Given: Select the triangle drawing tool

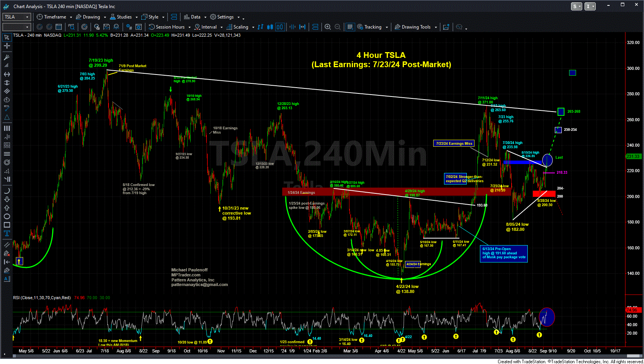Looking at the screenshot, I should point(7,117).
